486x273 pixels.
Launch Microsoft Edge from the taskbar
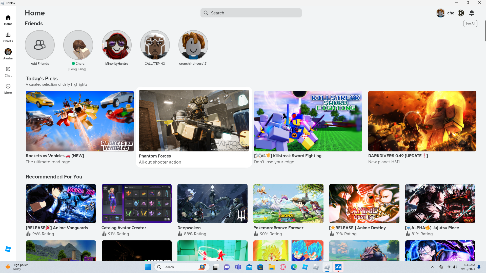(x=294, y=267)
